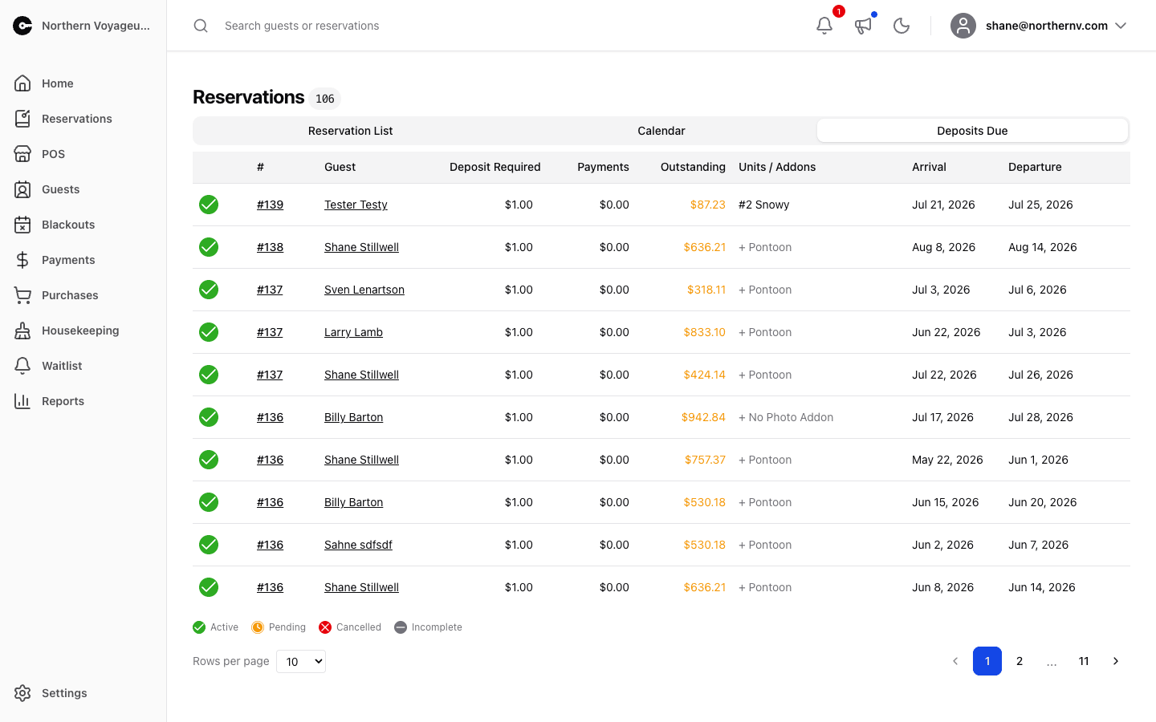Open the notifications bell icon
The width and height of the screenshot is (1156, 722).
click(824, 26)
